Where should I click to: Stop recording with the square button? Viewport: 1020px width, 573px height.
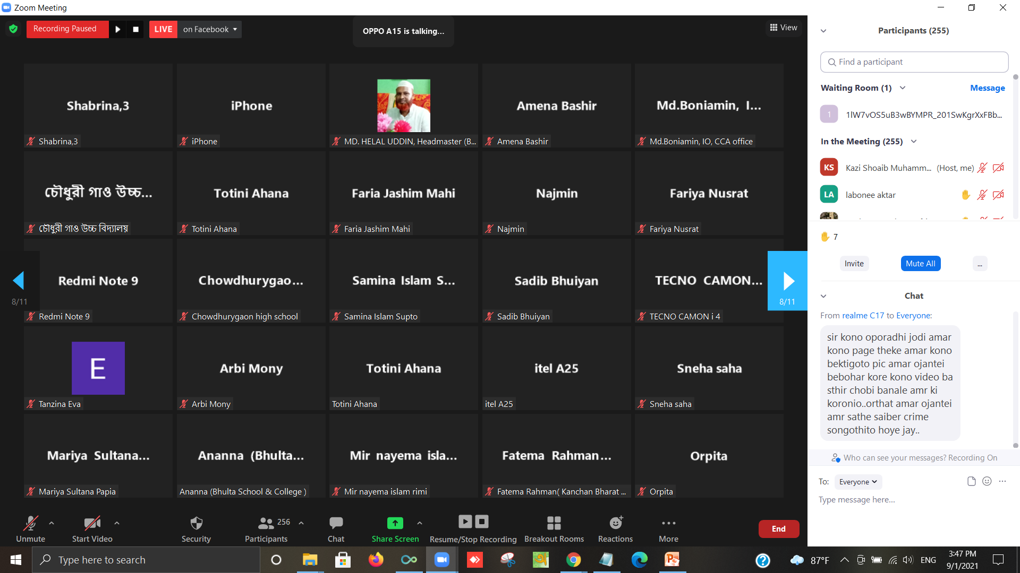[x=135, y=29]
